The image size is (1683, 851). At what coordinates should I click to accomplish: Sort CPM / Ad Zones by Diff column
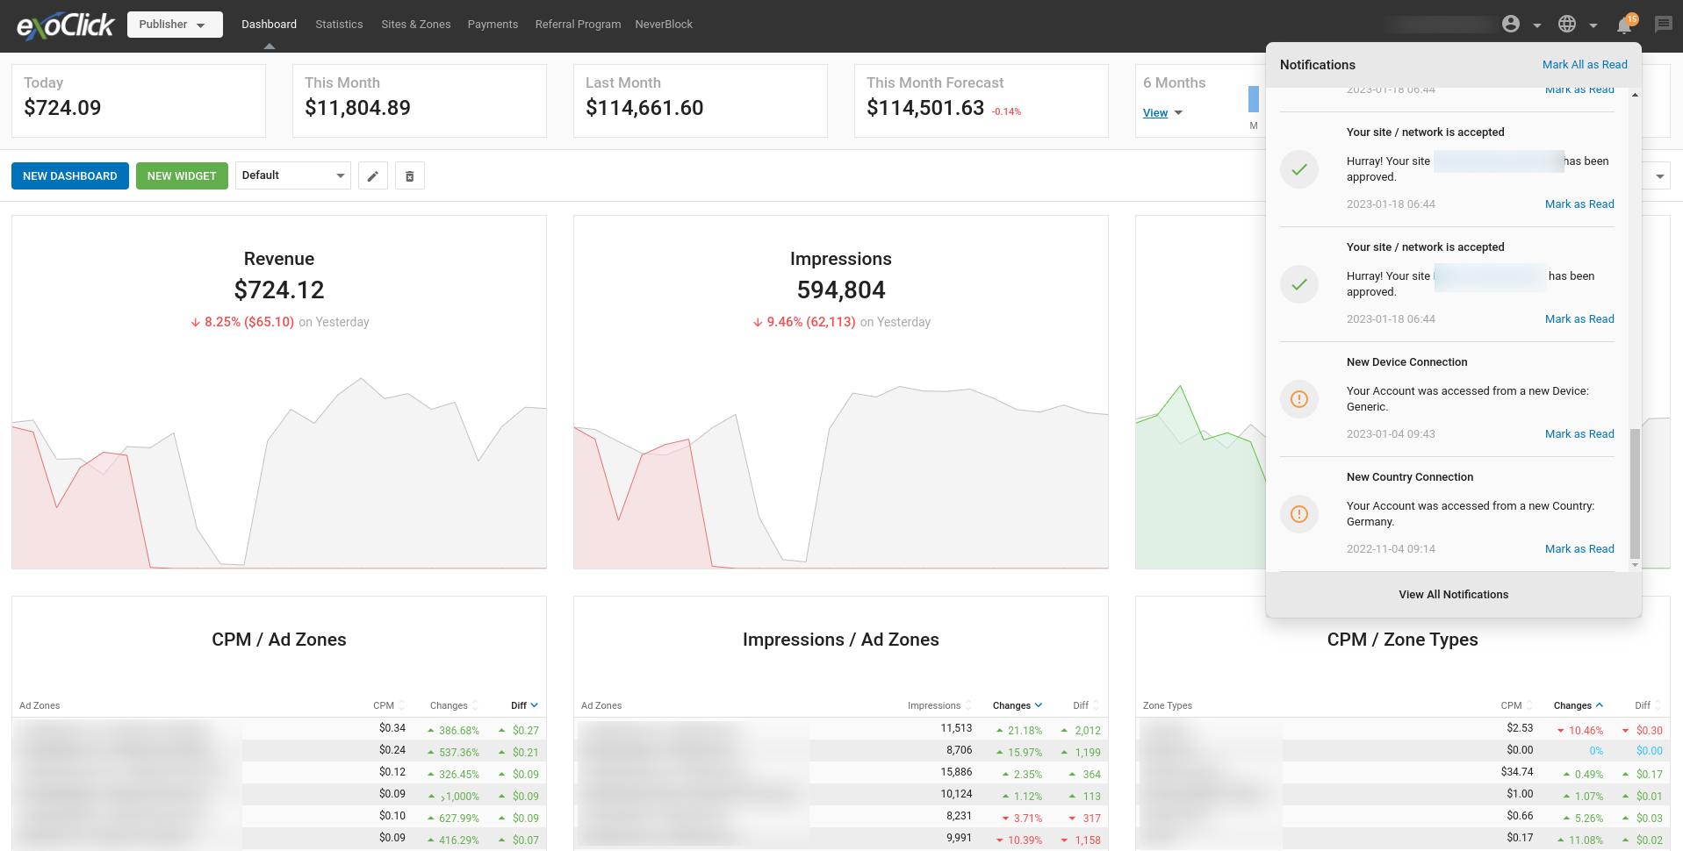[x=524, y=705]
